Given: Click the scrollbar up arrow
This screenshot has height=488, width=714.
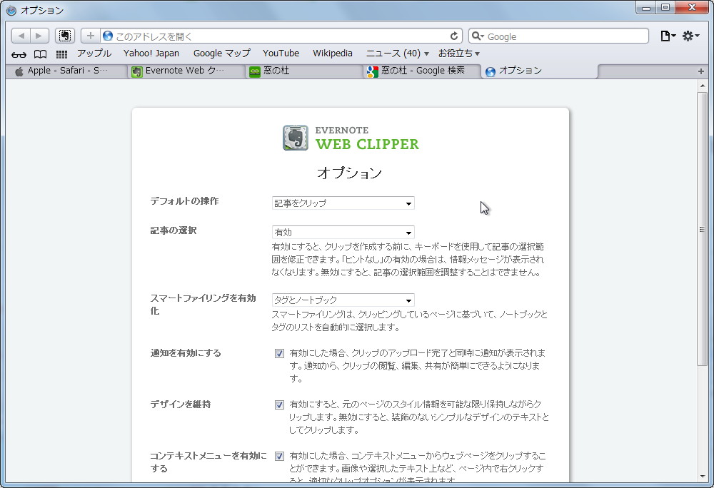Looking at the screenshot, I should [x=702, y=85].
